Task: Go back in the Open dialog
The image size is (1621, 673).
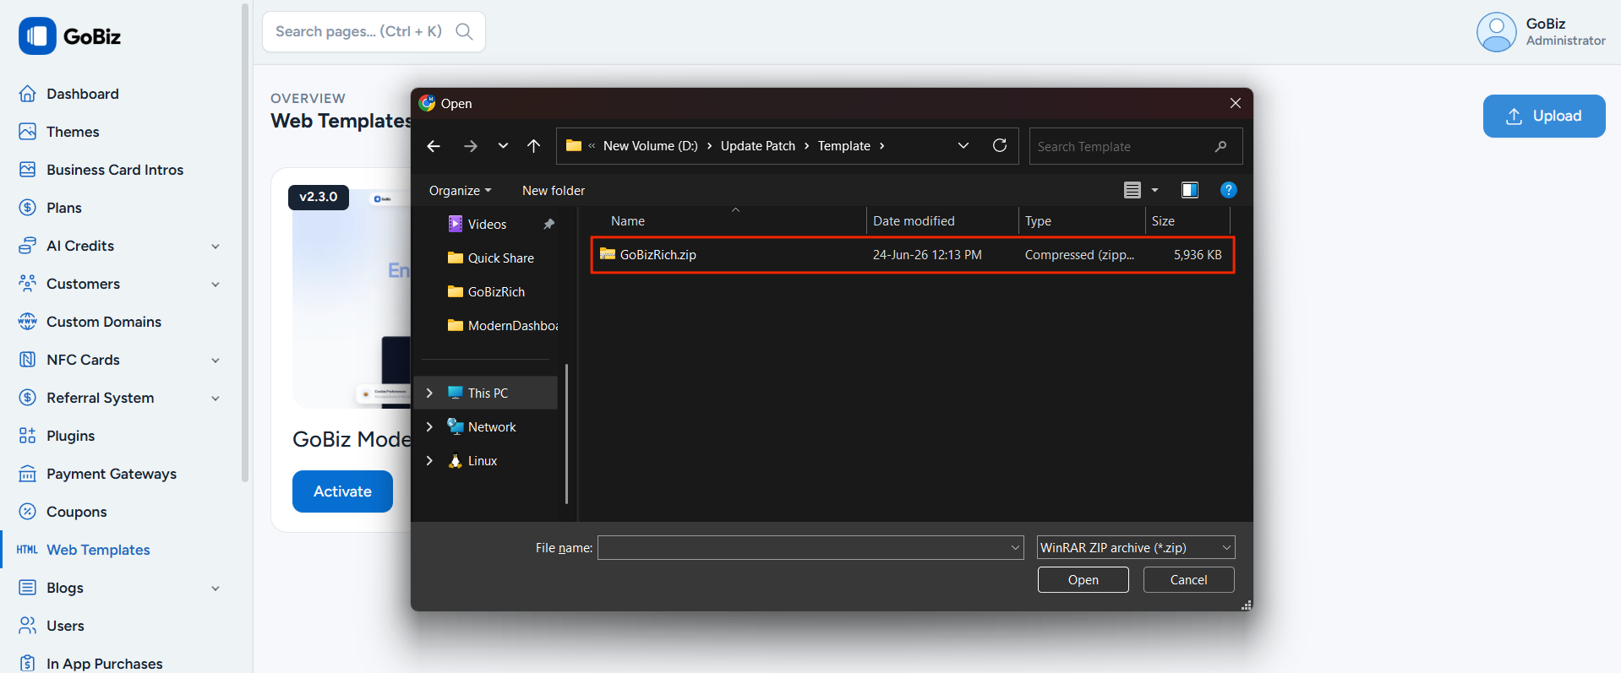Action: coord(434,146)
